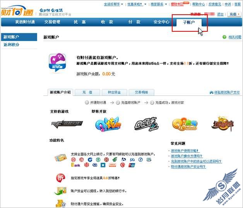Switch to the 充值 tab

point(87,92)
